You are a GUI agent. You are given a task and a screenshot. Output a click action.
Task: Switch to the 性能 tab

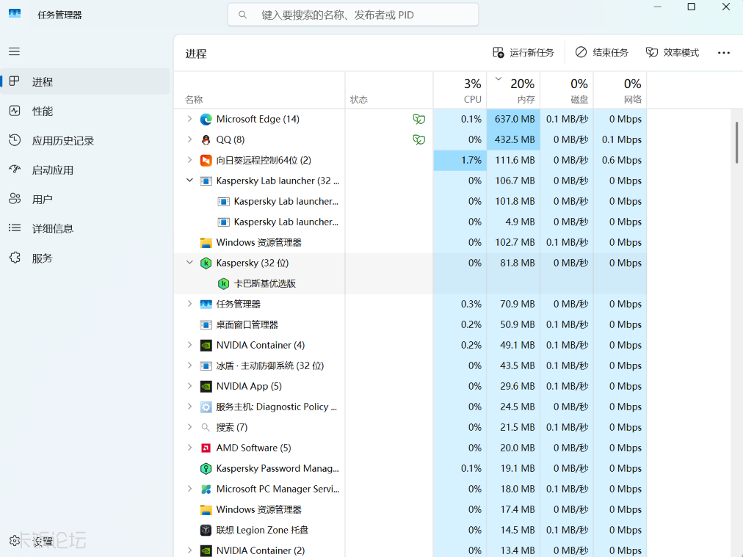coord(85,111)
